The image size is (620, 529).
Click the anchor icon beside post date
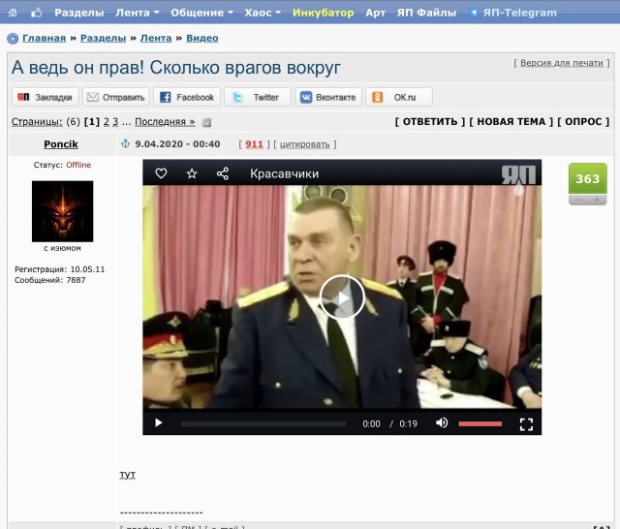pos(125,143)
